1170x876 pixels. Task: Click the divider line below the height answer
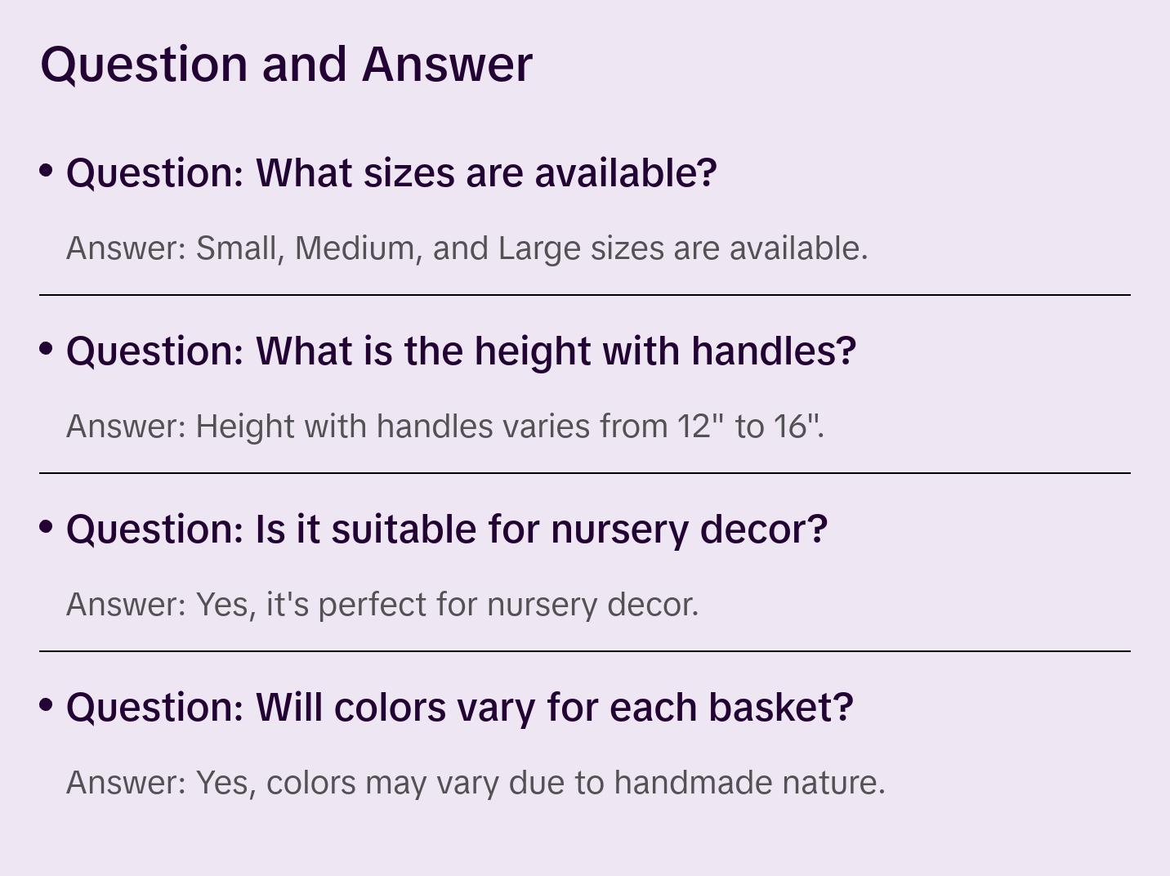click(585, 473)
